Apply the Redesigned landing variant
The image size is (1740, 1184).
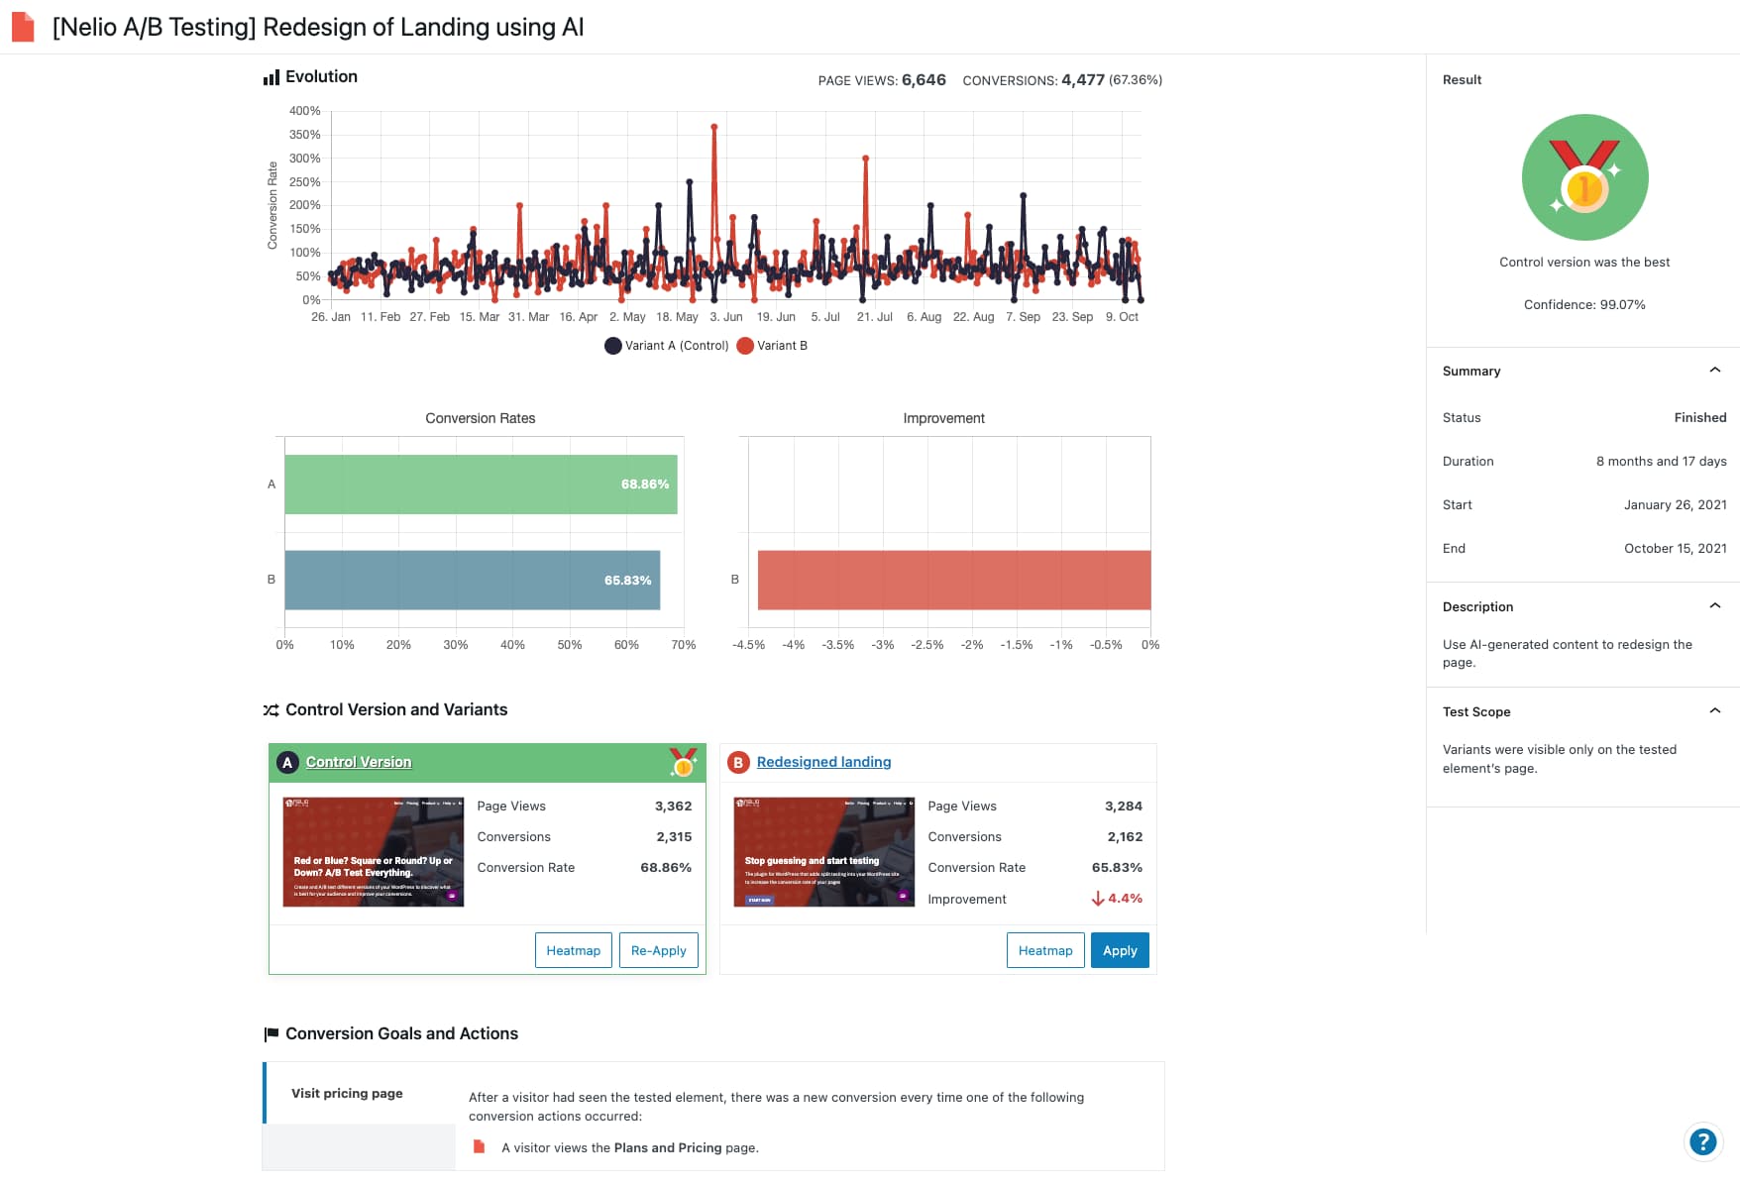[1120, 950]
